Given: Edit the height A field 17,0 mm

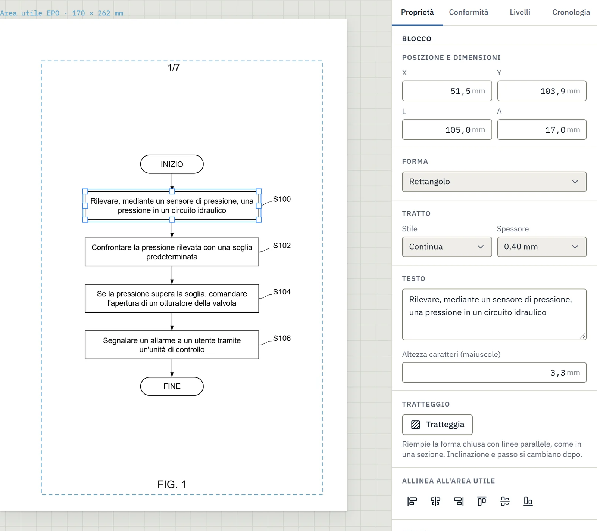Looking at the screenshot, I should [542, 130].
